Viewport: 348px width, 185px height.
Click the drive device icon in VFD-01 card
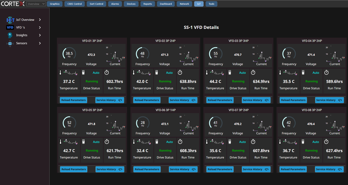click(x=84, y=72)
